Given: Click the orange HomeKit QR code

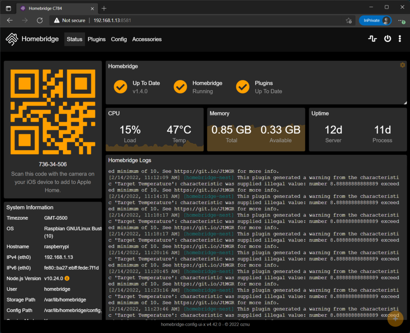Looking at the screenshot, I should [x=53, y=112].
